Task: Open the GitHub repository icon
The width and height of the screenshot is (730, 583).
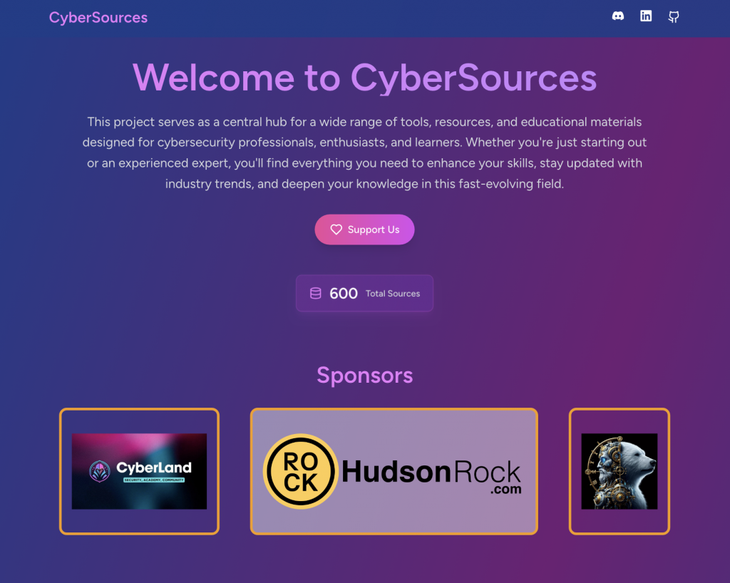Action: tap(674, 17)
